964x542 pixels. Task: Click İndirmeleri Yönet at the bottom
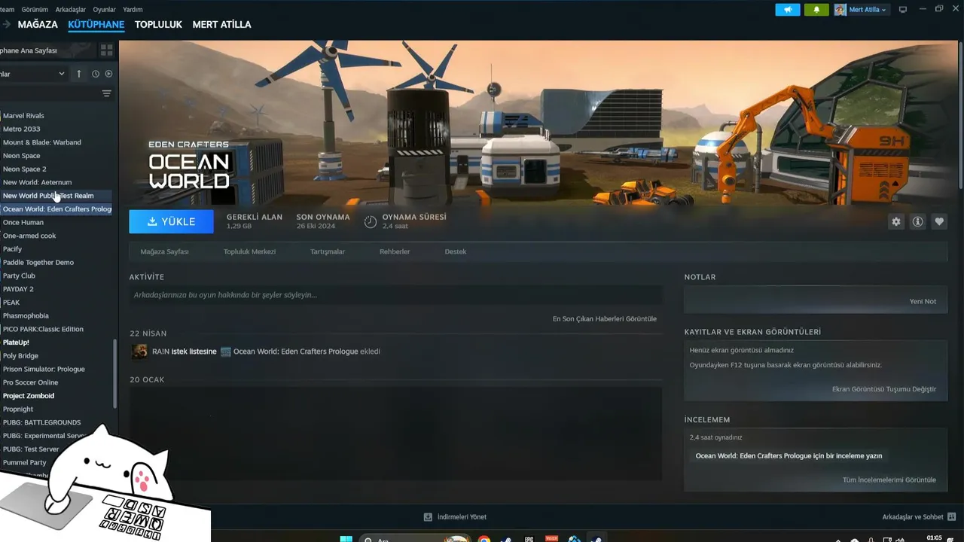click(x=462, y=517)
